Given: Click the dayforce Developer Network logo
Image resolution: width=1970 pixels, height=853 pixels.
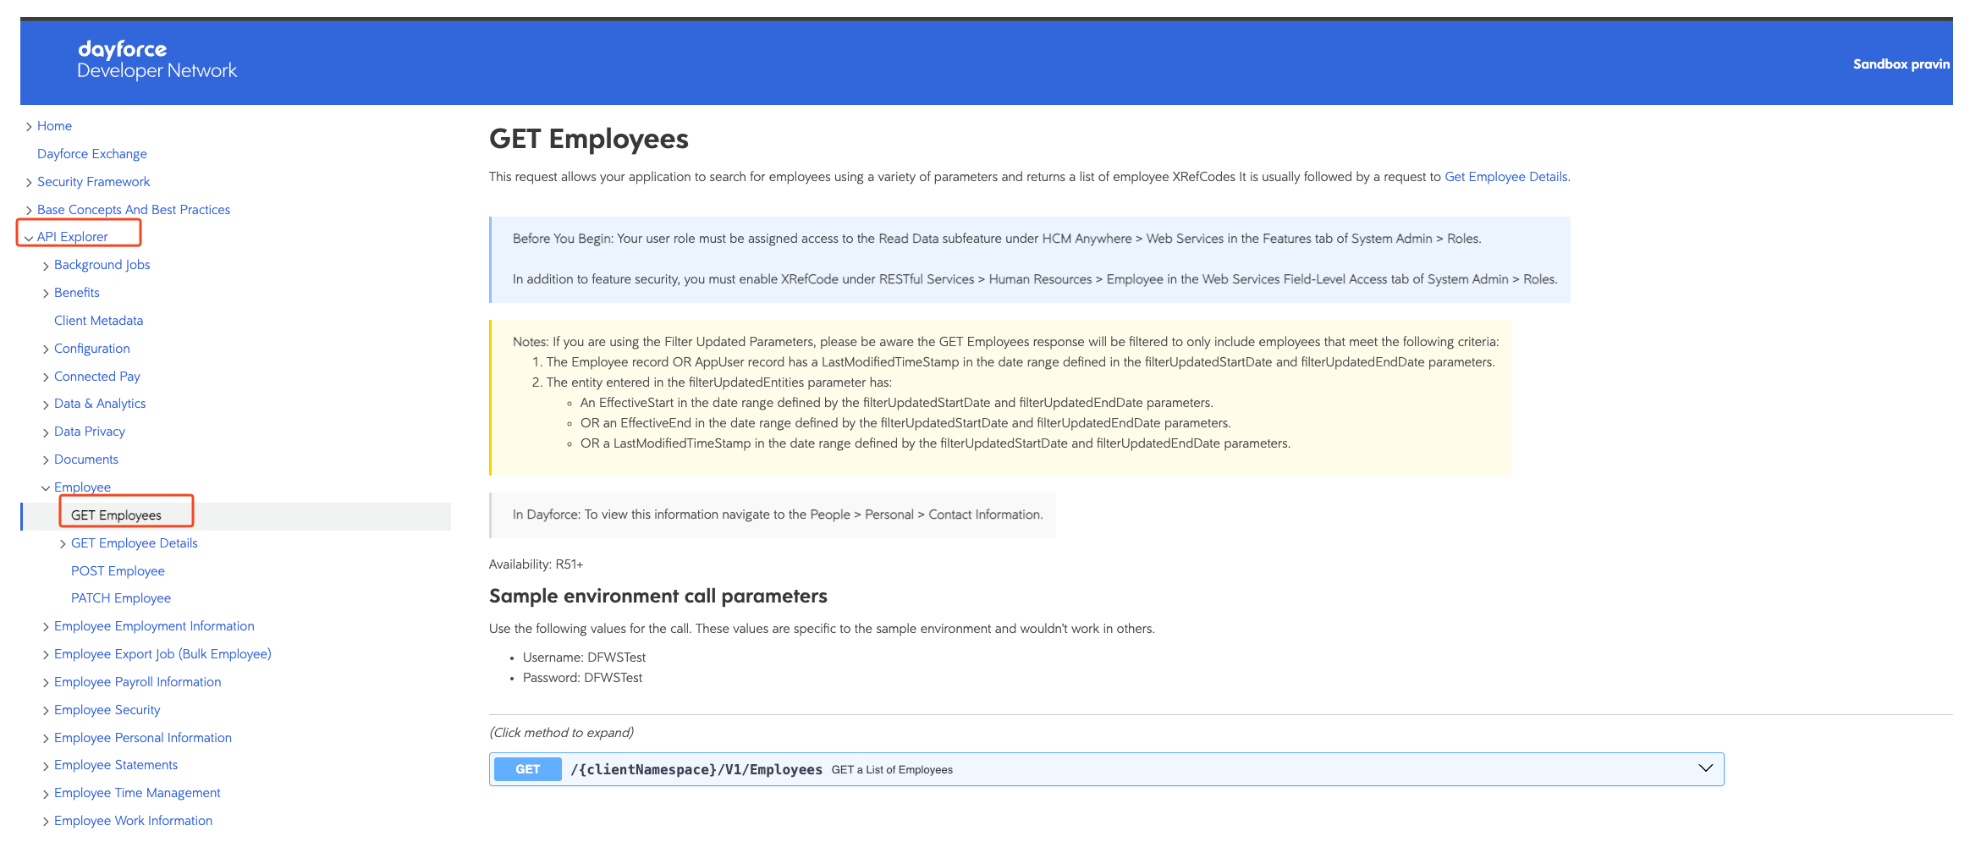Looking at the screenshot, I should point(157,60).
